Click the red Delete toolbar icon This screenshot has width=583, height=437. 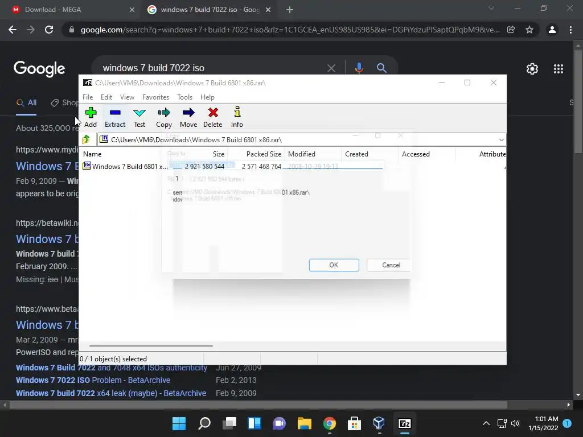pos(213,117)
